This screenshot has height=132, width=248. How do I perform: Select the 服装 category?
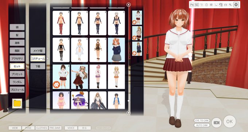[x=17, y=50]
